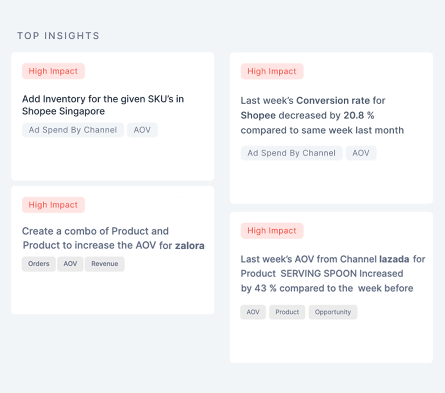Click High Impact badge on Conversion rate card
Viewport: 445px width, 393px height.
pyautogui.click(x=272, y=71)
